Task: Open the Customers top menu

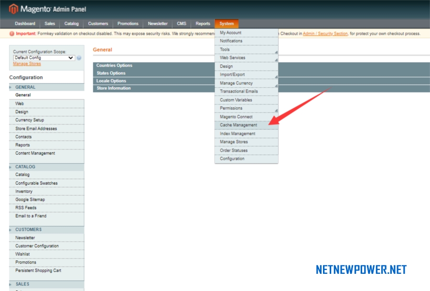Action: [x=98, y=23]
